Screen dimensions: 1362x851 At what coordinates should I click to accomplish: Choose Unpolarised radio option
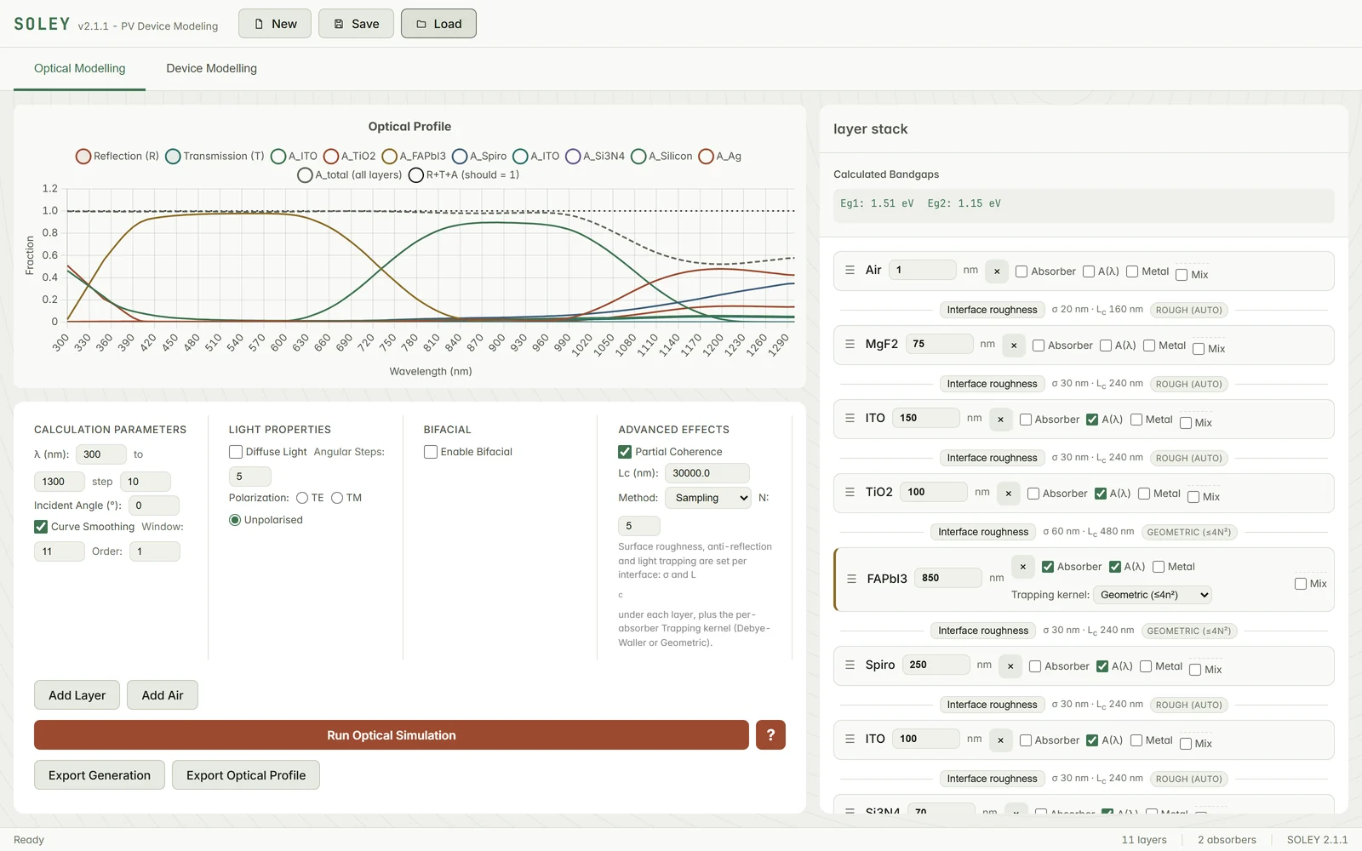pyautogui.click(x=235, y=520)
